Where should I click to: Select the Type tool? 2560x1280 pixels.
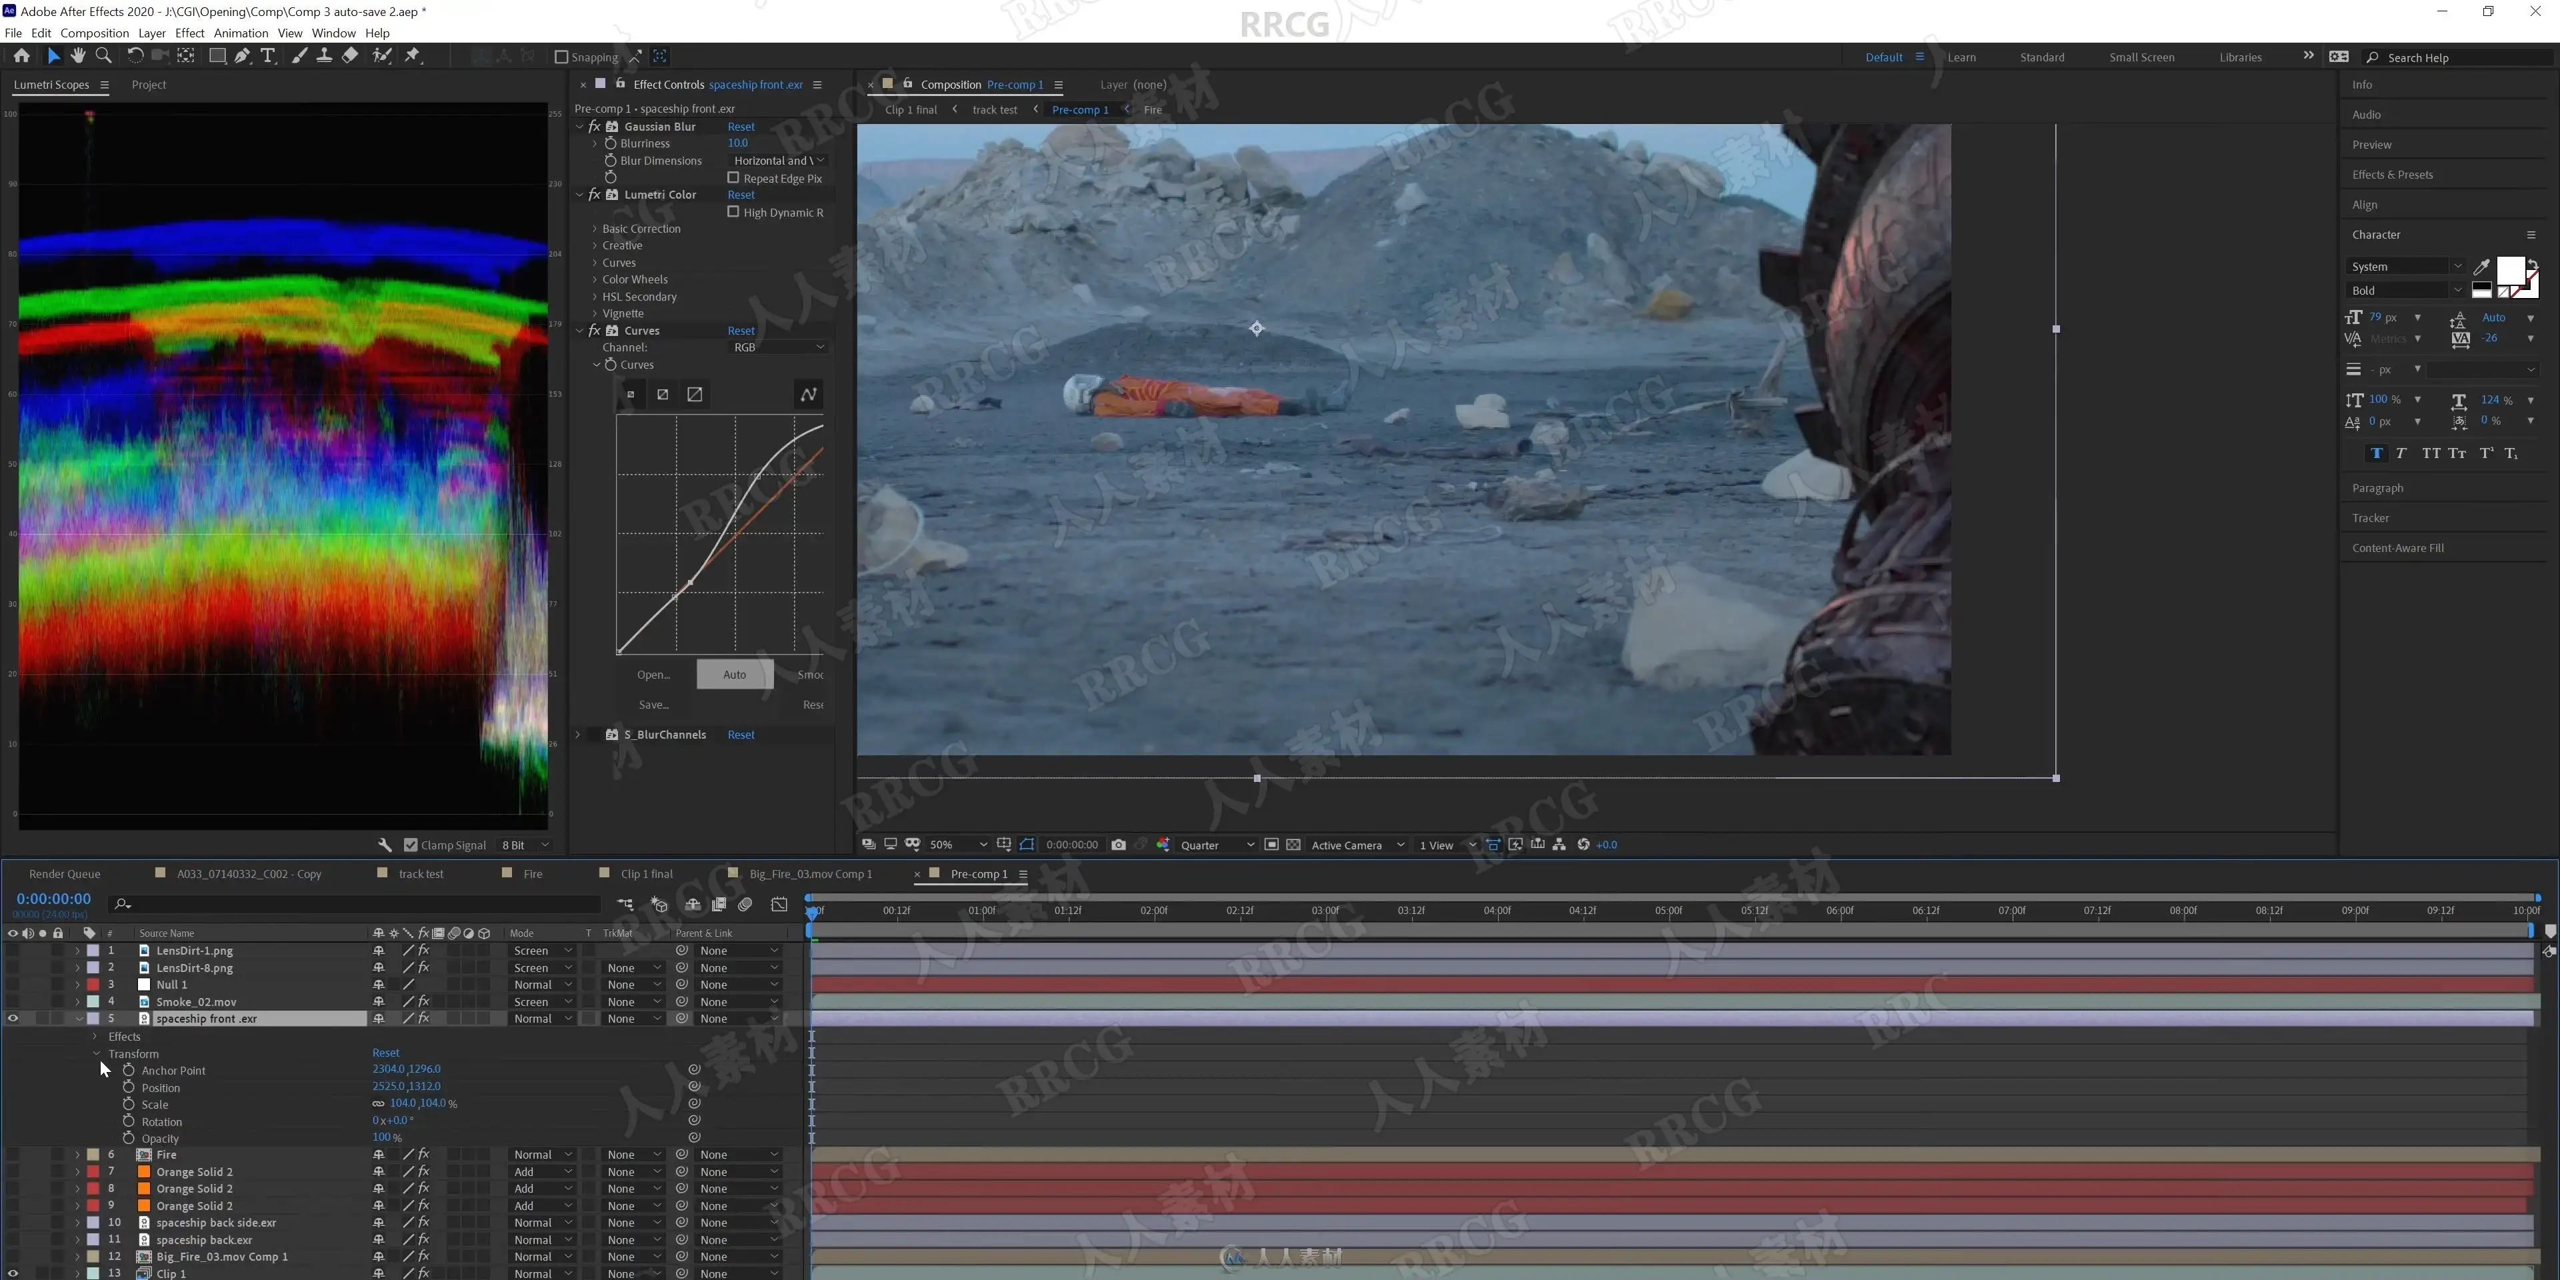pos(267,55)
